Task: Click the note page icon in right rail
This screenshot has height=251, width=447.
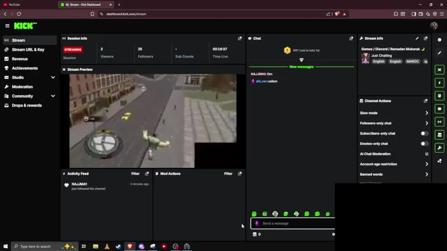Action: click(x=440, y=96)
